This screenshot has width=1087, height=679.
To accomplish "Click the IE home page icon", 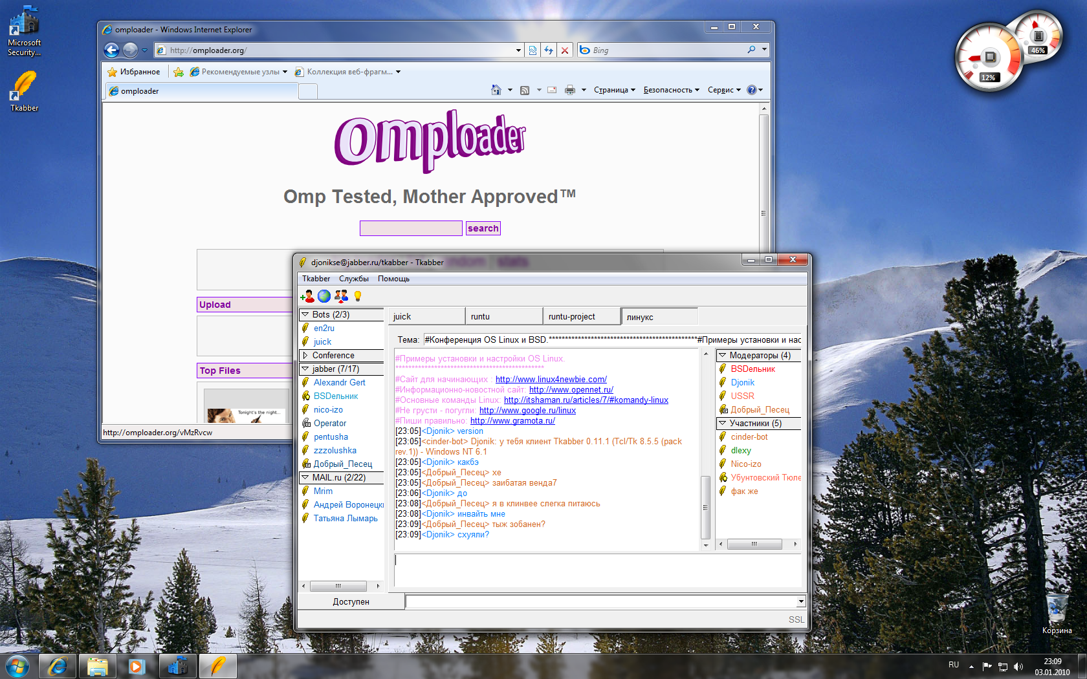I will click(496, 90).
